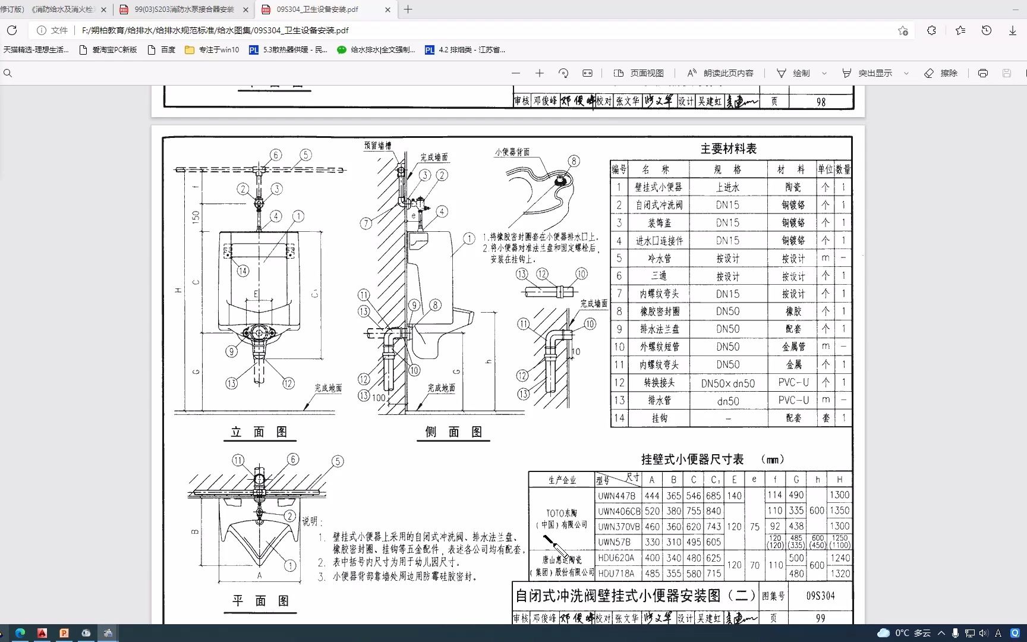1027x642 pixels.
Task: Click the site info icon beside 文件
Action: 42,30
